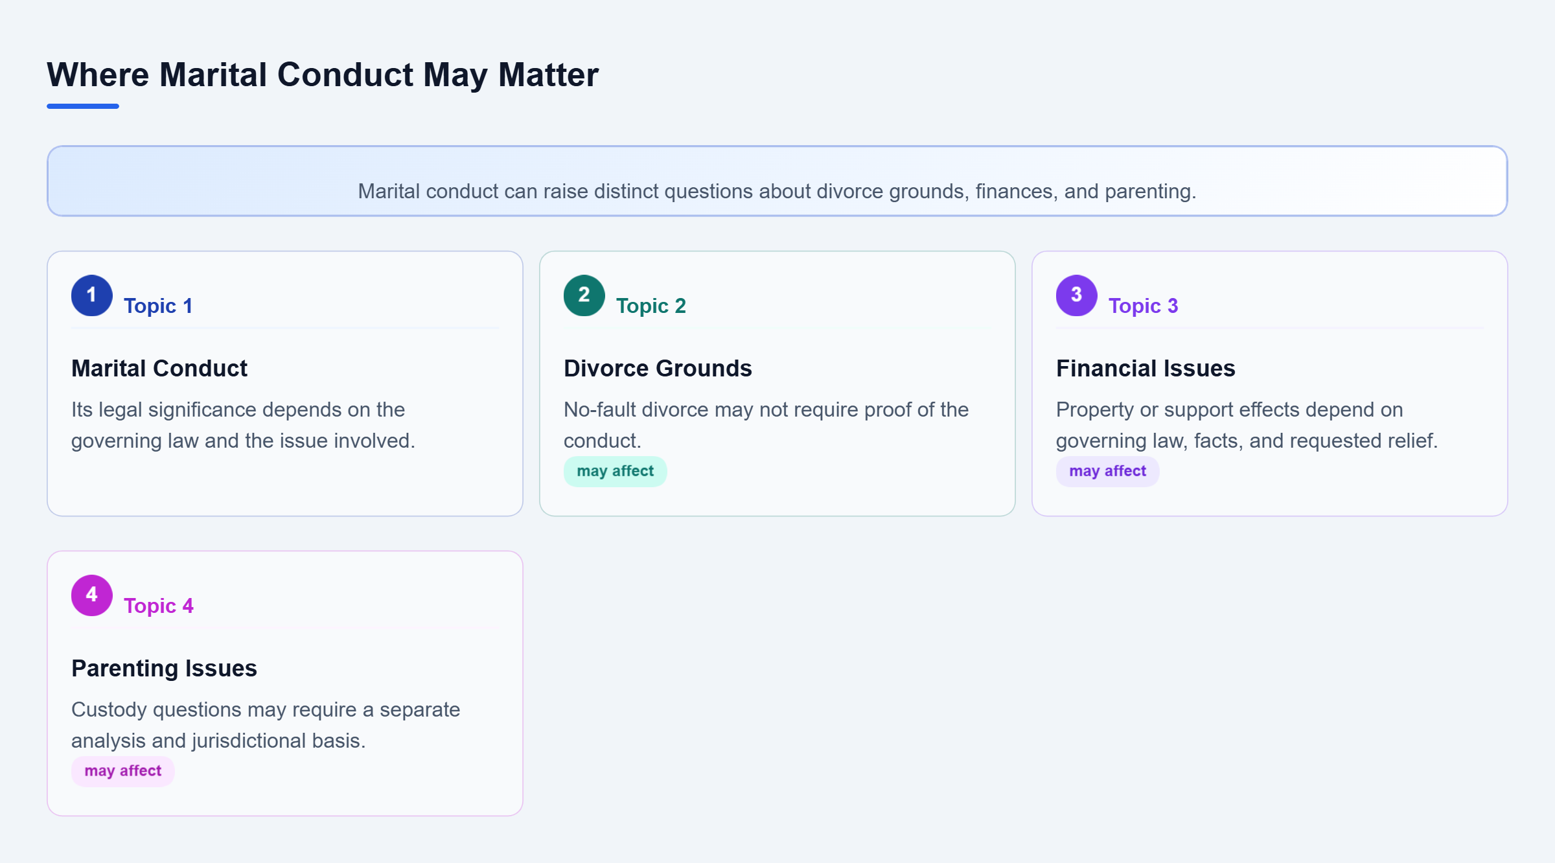The image size is (1555, 863).
Task: Click the text 'Its legal significance depends on the'
Action: tap(238, 409)
